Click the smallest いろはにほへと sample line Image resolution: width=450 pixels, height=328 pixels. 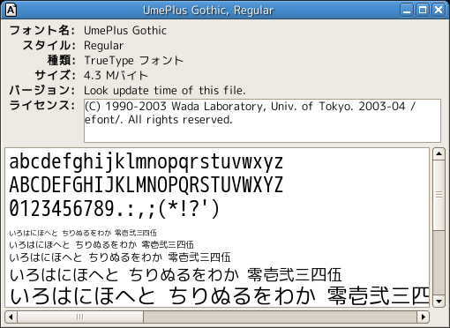pyautogui.click(x=83, y=233)
